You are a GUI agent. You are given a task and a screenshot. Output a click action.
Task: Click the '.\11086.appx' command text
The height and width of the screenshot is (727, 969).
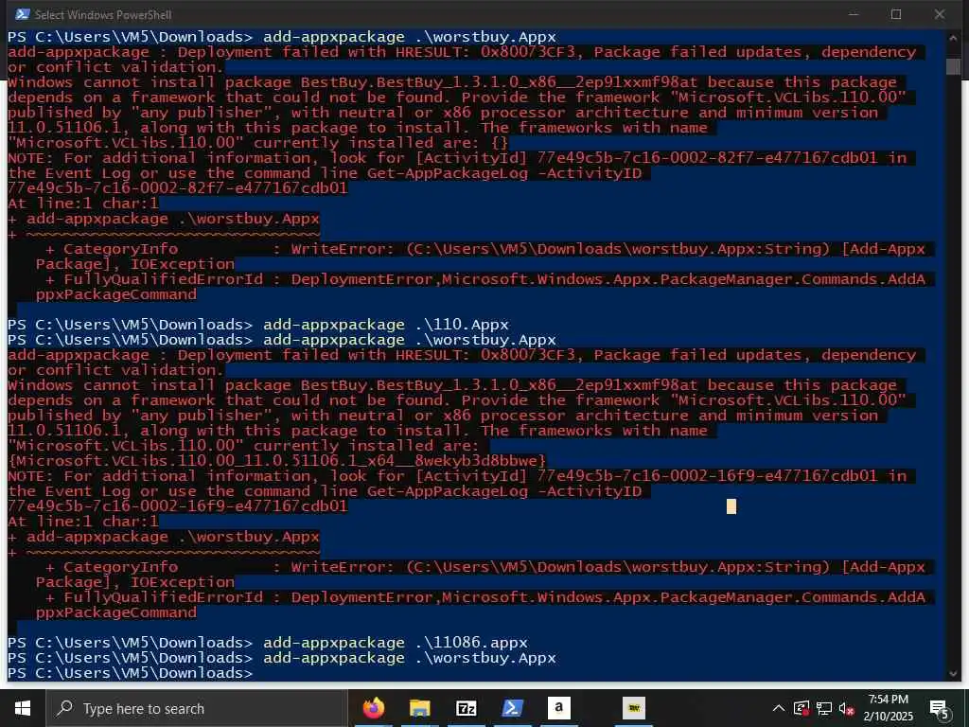(x=471, y=643)
